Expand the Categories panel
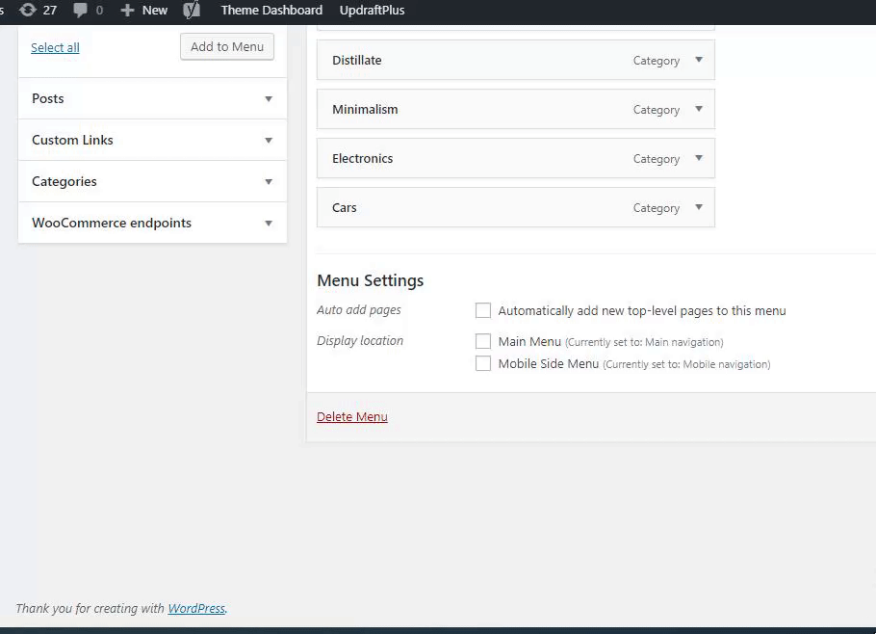This screenshot has height=634, width=876. 269,181
